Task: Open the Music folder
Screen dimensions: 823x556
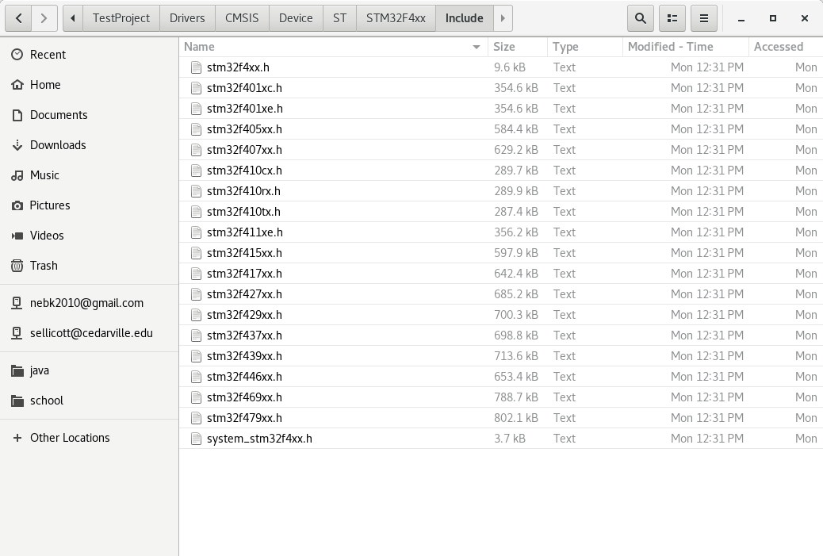Action: click(90, 175)
